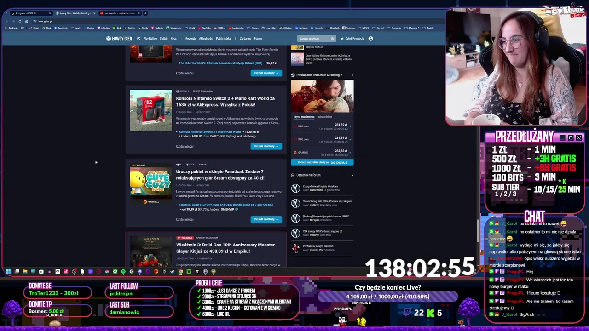
Task: Open the Forum menu item
Action: (258, 39)
